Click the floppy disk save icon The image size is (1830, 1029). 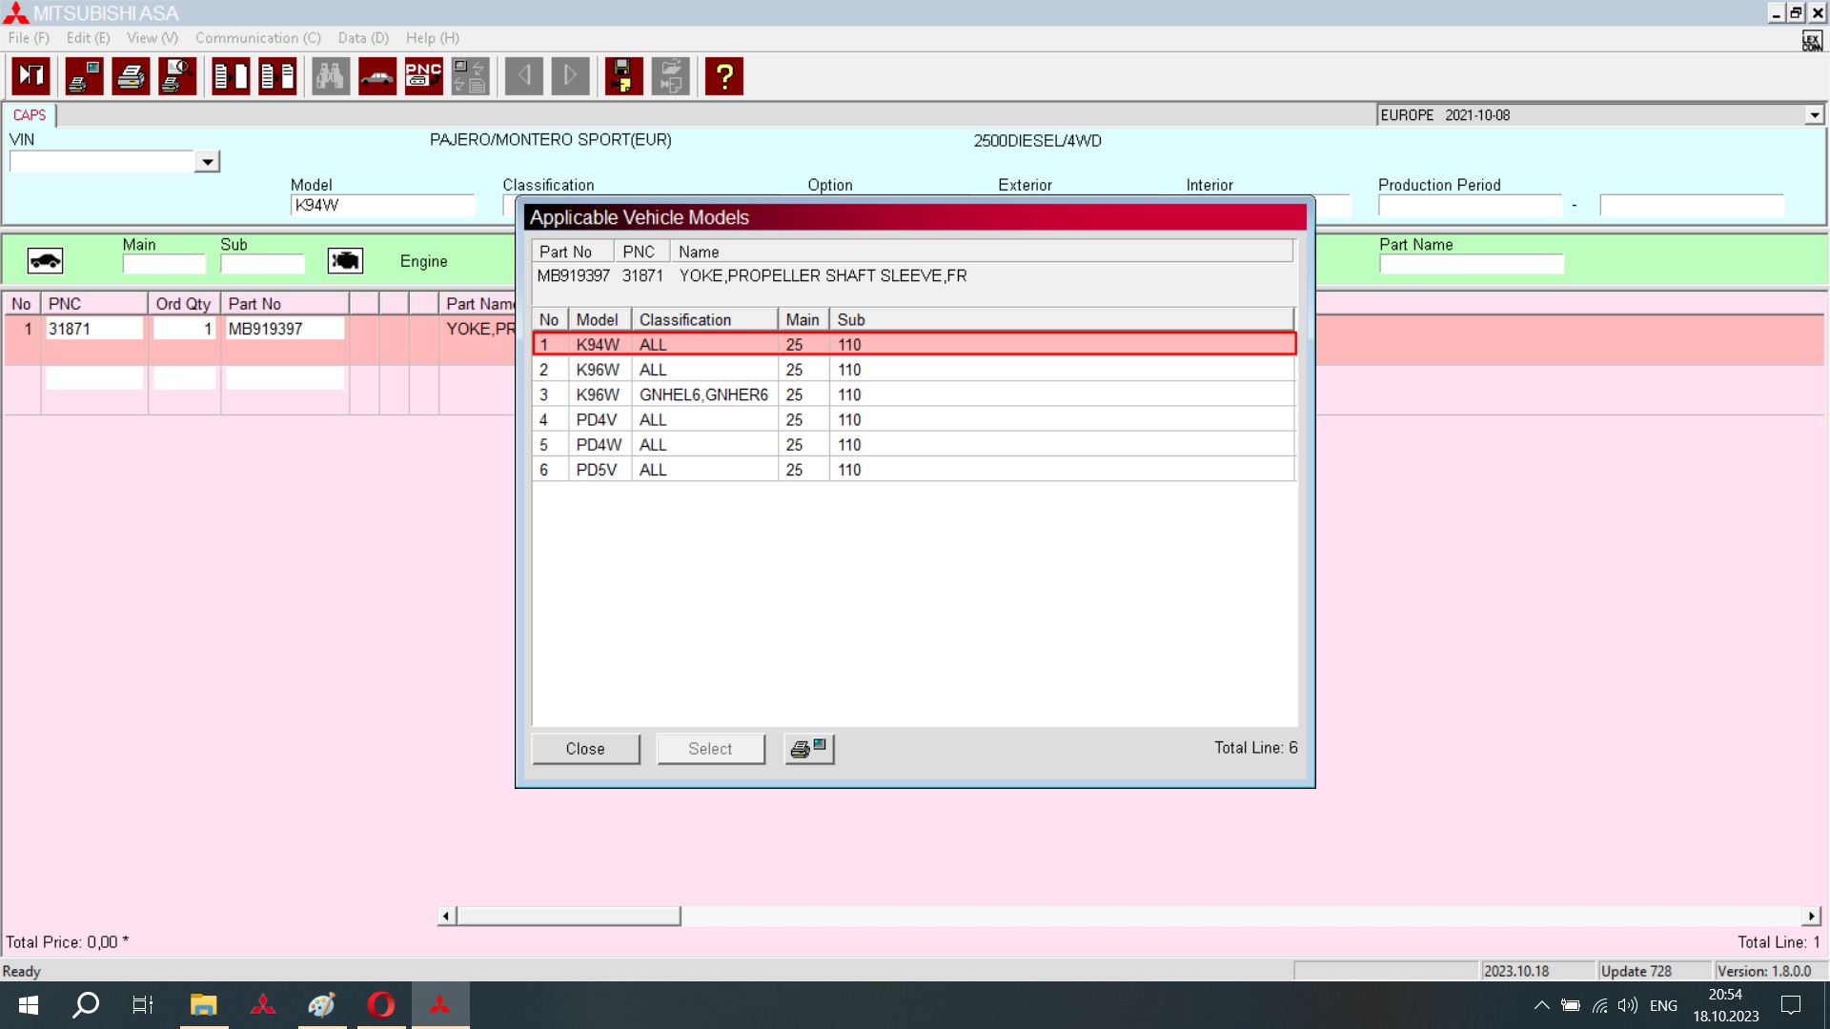coord(623,76)
